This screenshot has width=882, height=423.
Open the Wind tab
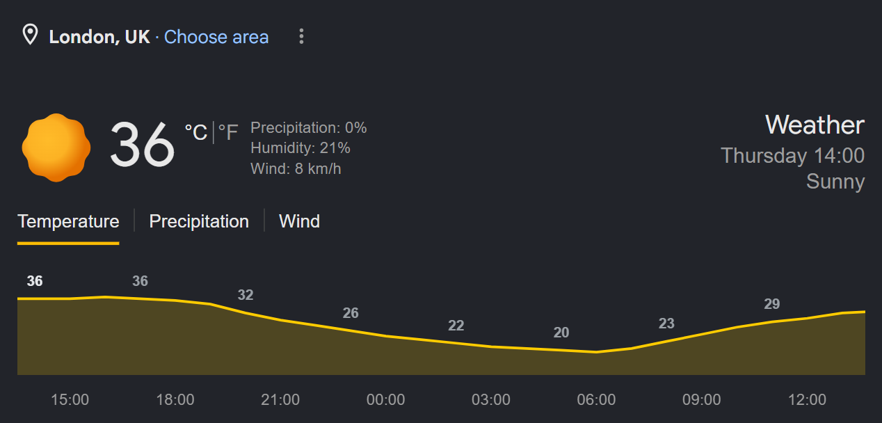pyautogui.click(x=299, y=221)
